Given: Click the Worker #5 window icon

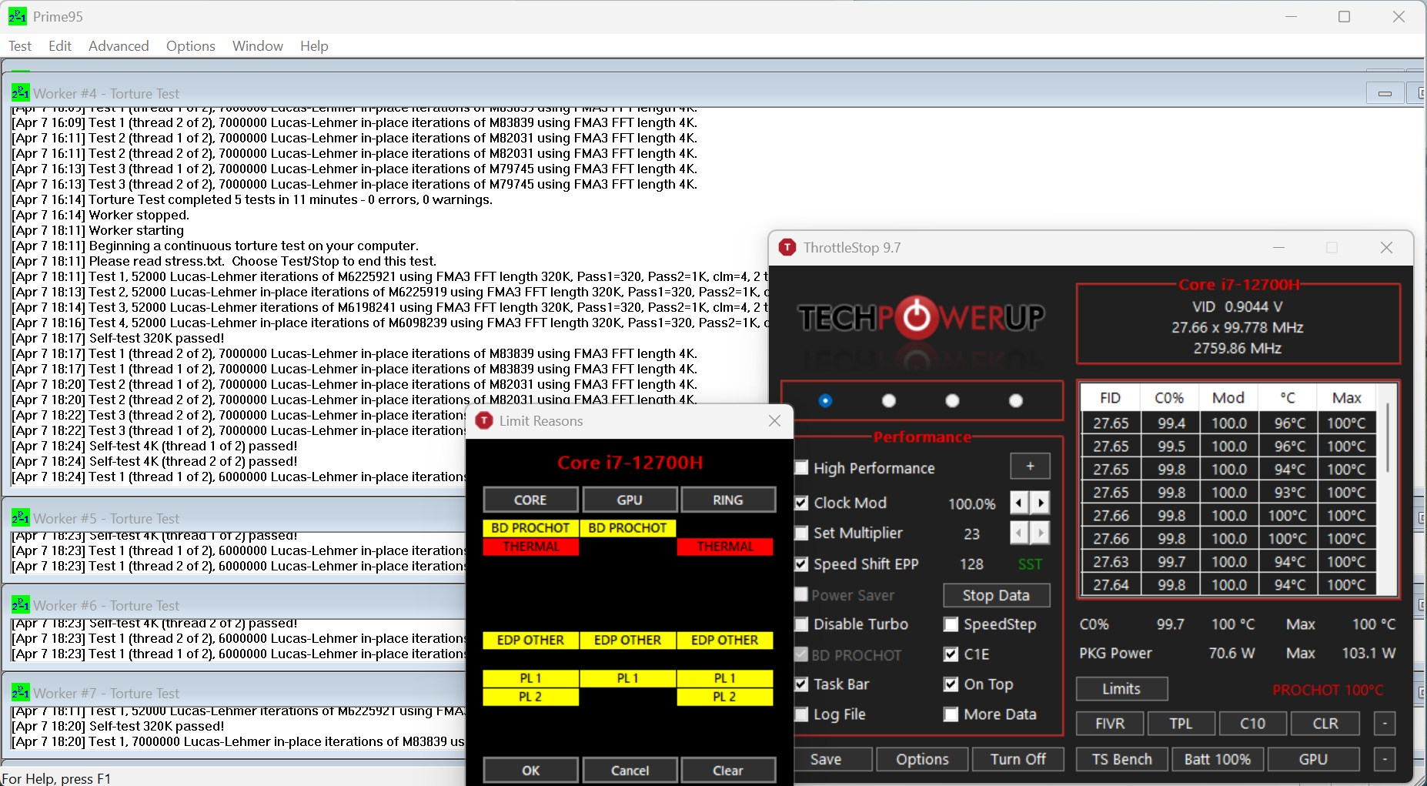Looking at the screenshot, I should click(21, 518).
